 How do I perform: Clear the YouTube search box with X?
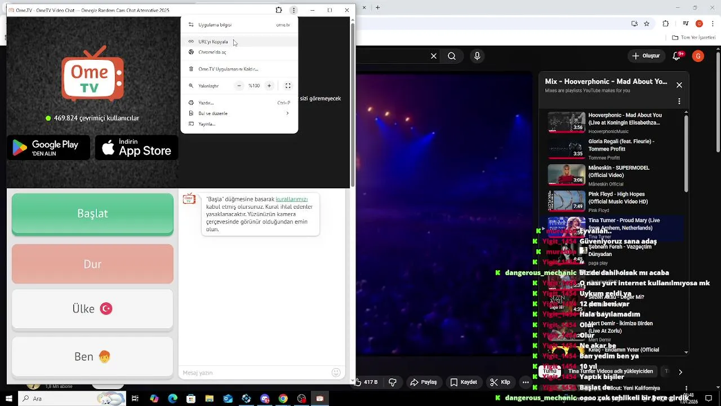(434, 56)
